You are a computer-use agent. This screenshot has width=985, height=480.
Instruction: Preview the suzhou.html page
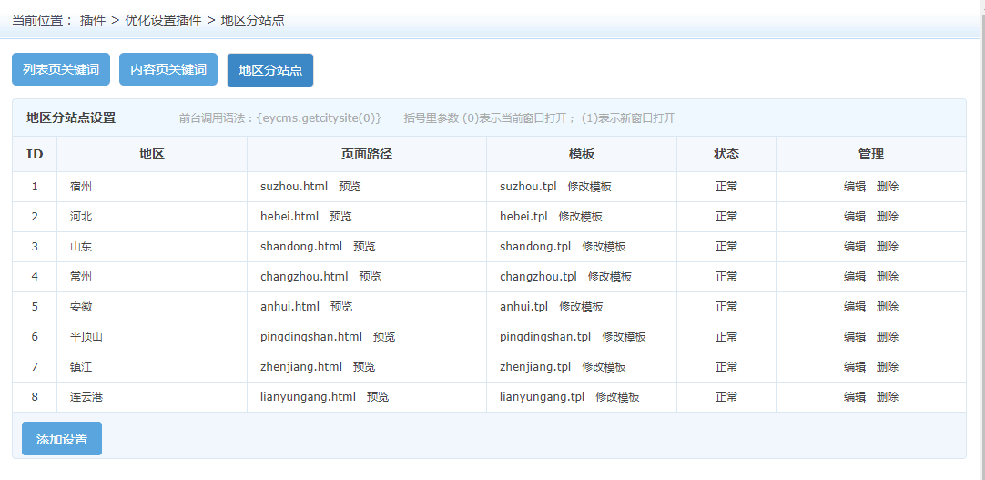[350, 187]
